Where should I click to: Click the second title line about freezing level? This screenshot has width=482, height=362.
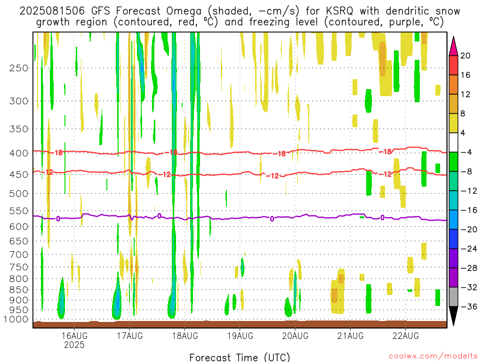point(240,22)
